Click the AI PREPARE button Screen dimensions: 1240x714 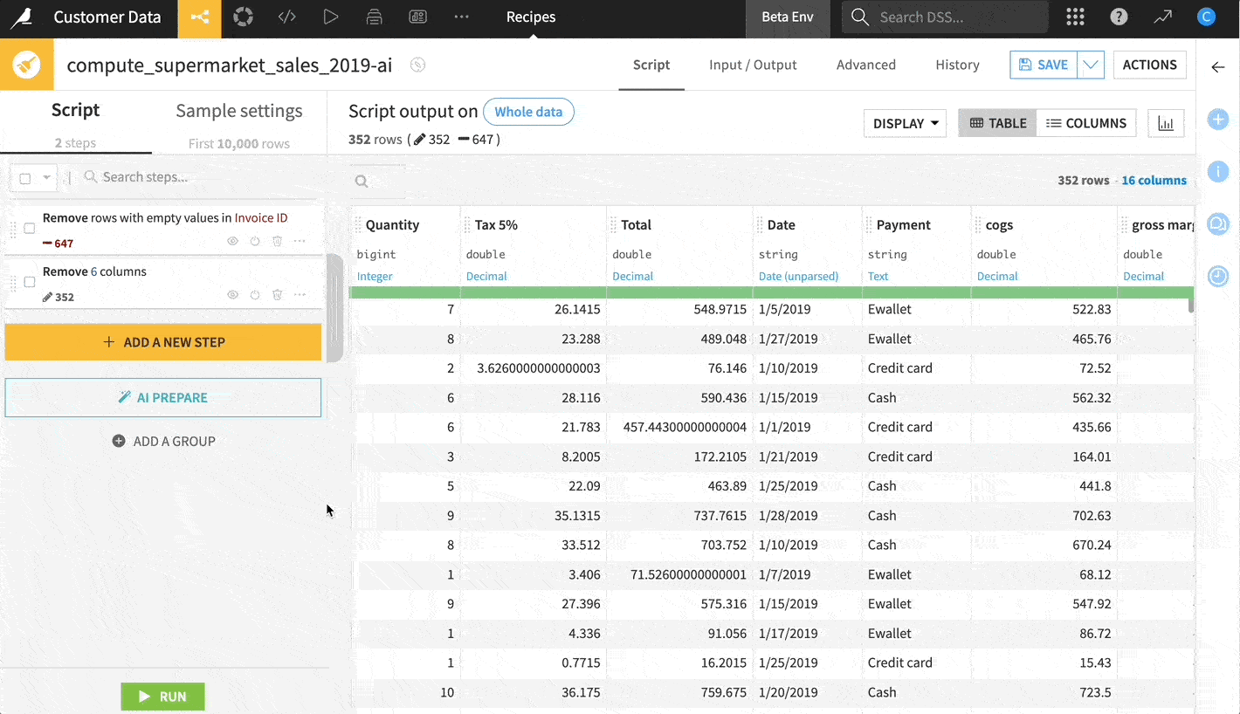(162, 396)
